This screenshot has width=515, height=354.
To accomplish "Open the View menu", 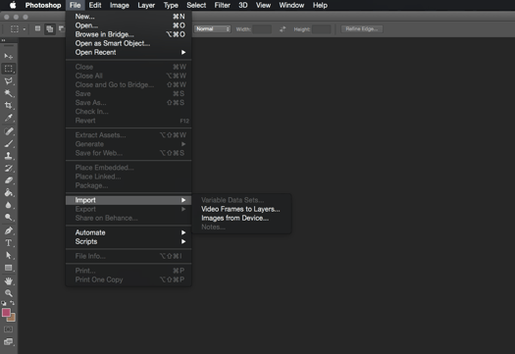I will tap(263, 5).
